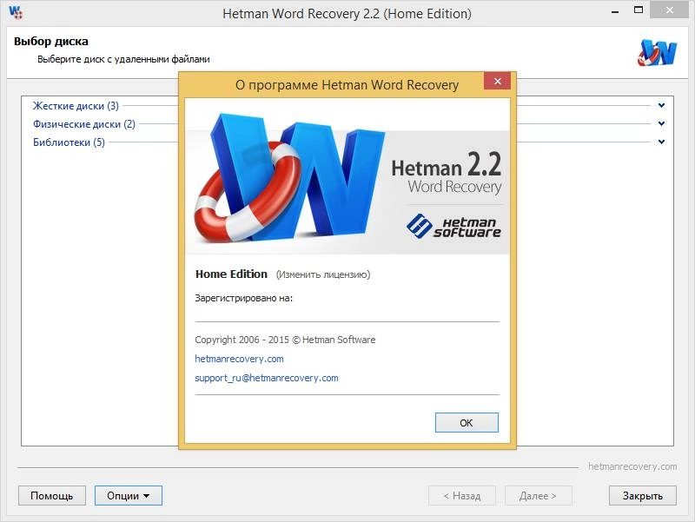The image size is (695, 522).
Task: Maximize the Hetman Word Recovery window
Action: pyautogui.click(x=639, y=10)
